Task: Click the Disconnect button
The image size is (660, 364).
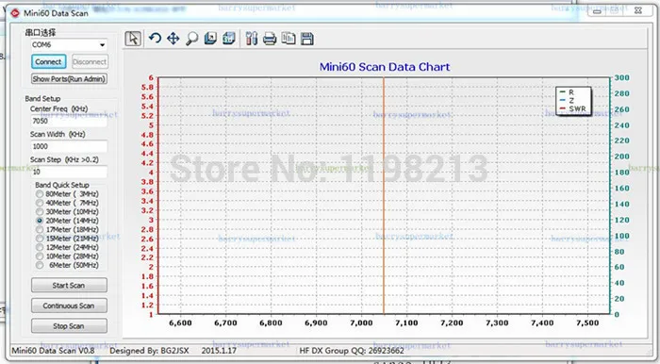Action: (90, 62)
